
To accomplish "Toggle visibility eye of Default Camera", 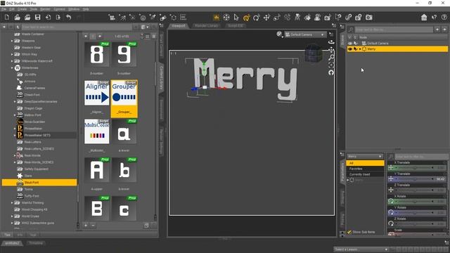I will tap(350, 44).
